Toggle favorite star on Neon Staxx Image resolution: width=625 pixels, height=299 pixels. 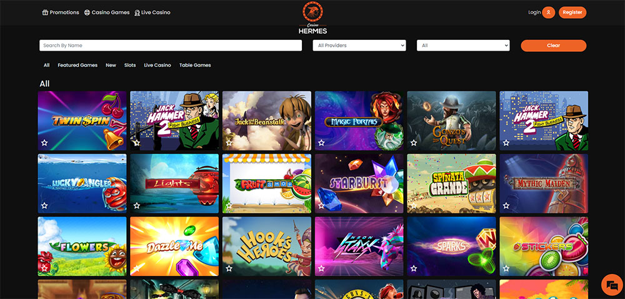click(x=321, y=268)
